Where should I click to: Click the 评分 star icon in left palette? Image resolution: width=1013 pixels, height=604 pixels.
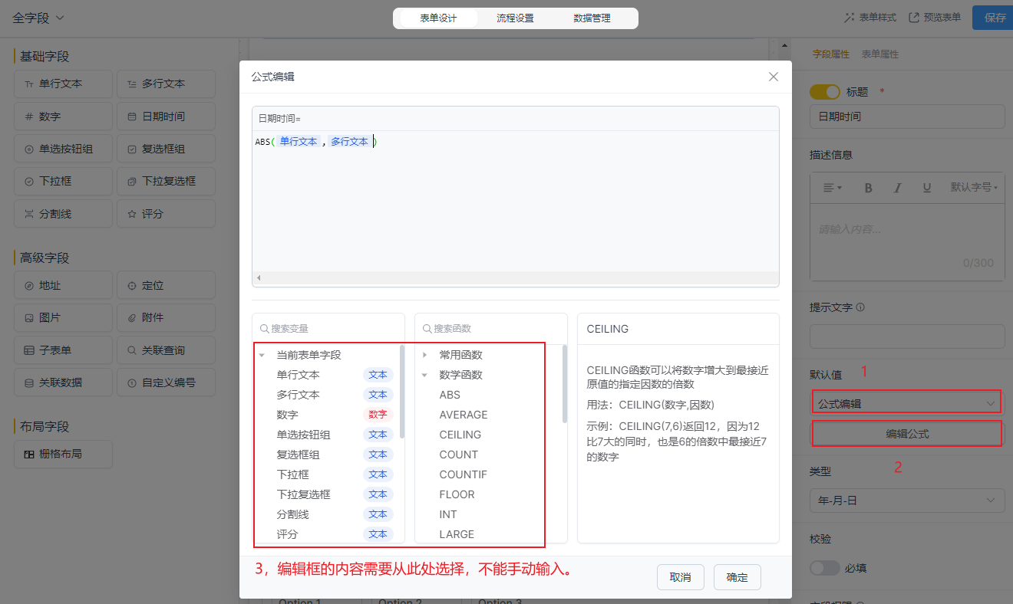pyautogui.click(x=132, y=215)
